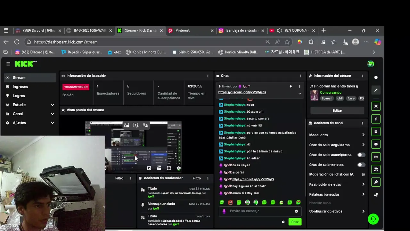Viewport: 410px width, 231px height.
Task: Toggle Chat de solo-emotes switch
Action: click(x=361, y=165)
